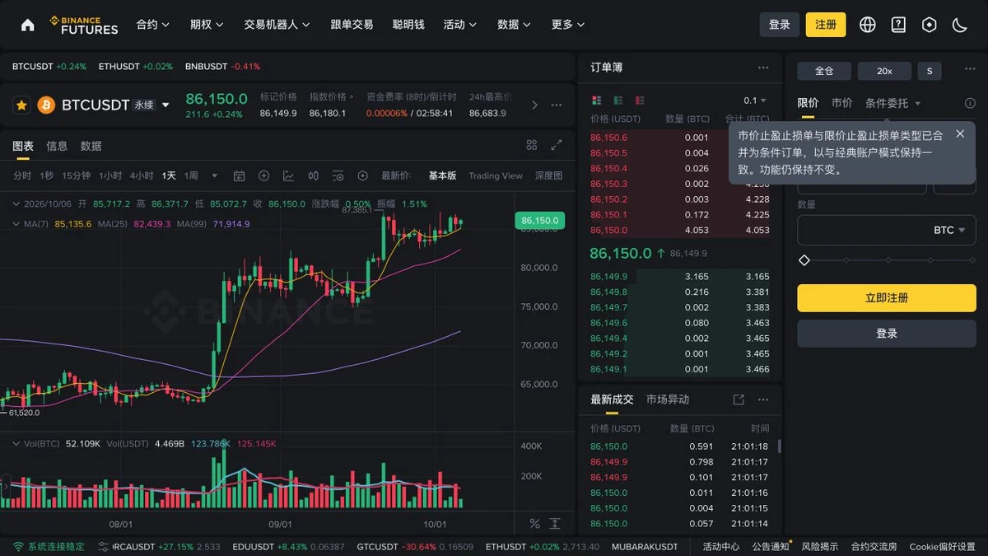Open the 活动 dropdown menu

(x=460, y=25)
